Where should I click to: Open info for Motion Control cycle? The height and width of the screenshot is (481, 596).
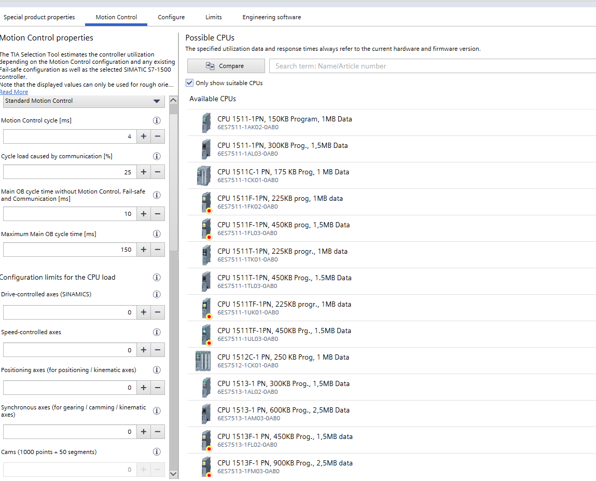(157, 120)
